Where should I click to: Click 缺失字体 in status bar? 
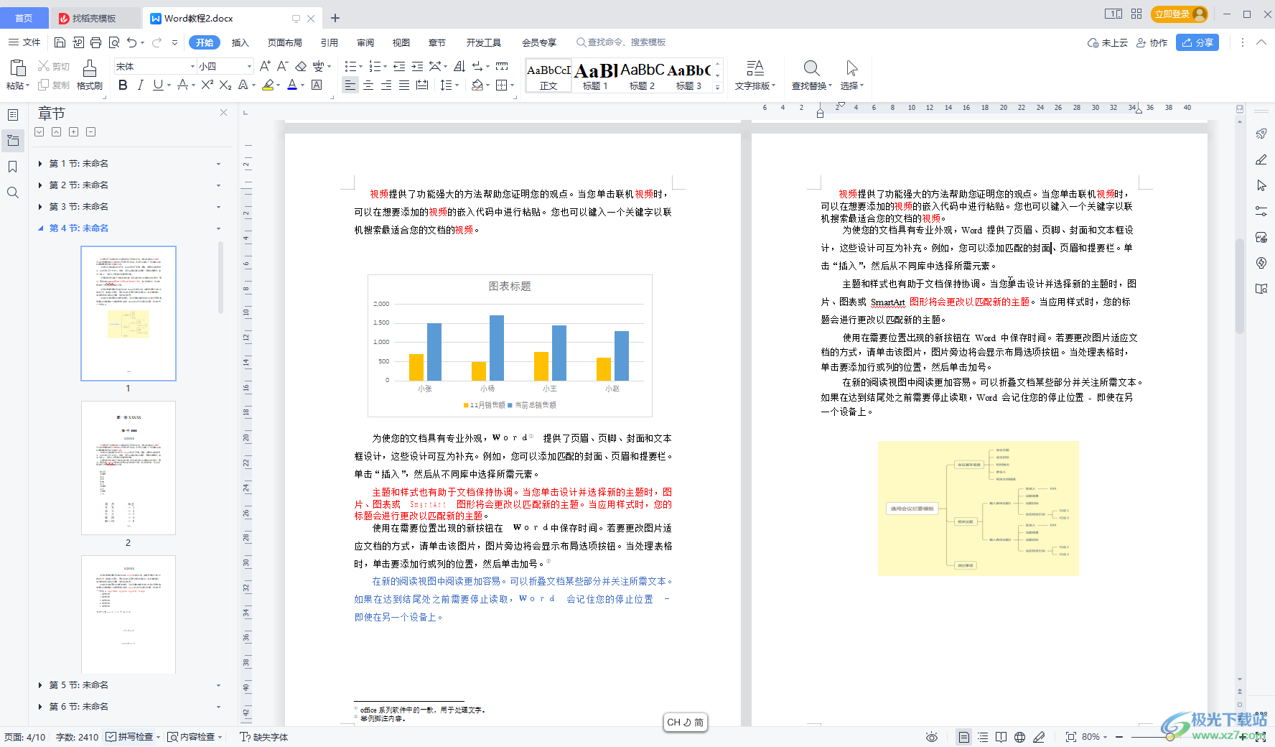(x=264, y=737)
